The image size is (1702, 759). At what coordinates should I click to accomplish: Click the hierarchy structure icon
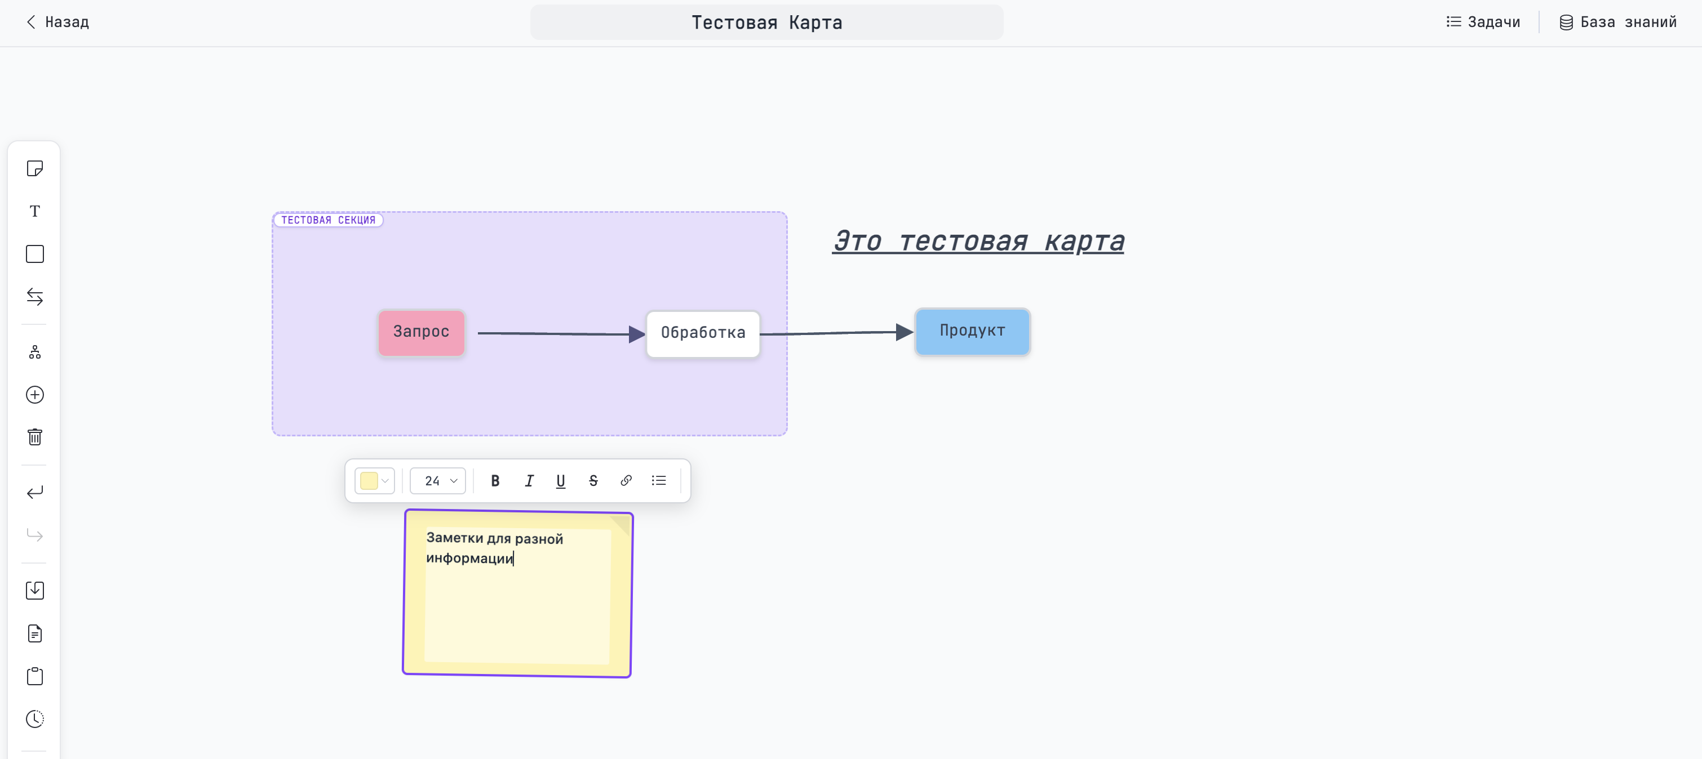coord(35,352)
